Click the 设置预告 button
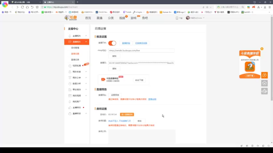The image size is (273, 153). pyautogui.click(x=115, y=95)
